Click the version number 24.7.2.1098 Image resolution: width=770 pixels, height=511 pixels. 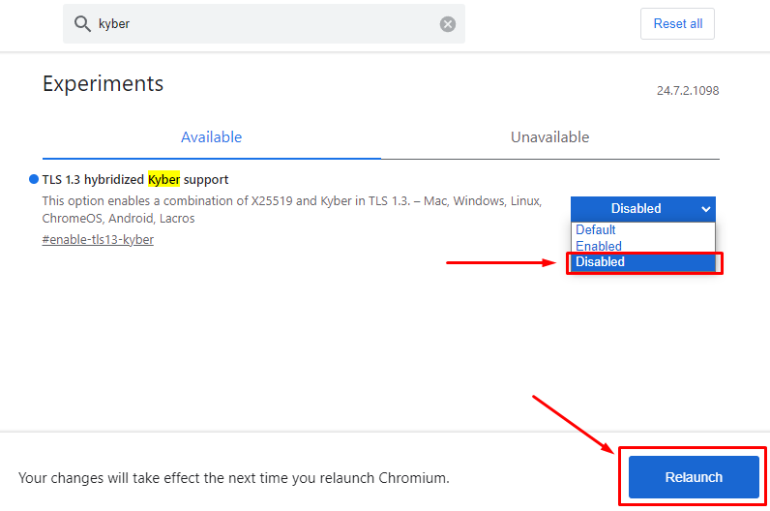[x=688, y=91]
